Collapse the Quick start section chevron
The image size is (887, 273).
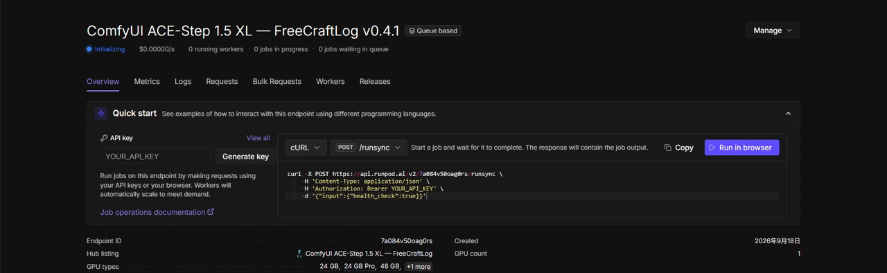pyautogui.click(x=788, y=114)
